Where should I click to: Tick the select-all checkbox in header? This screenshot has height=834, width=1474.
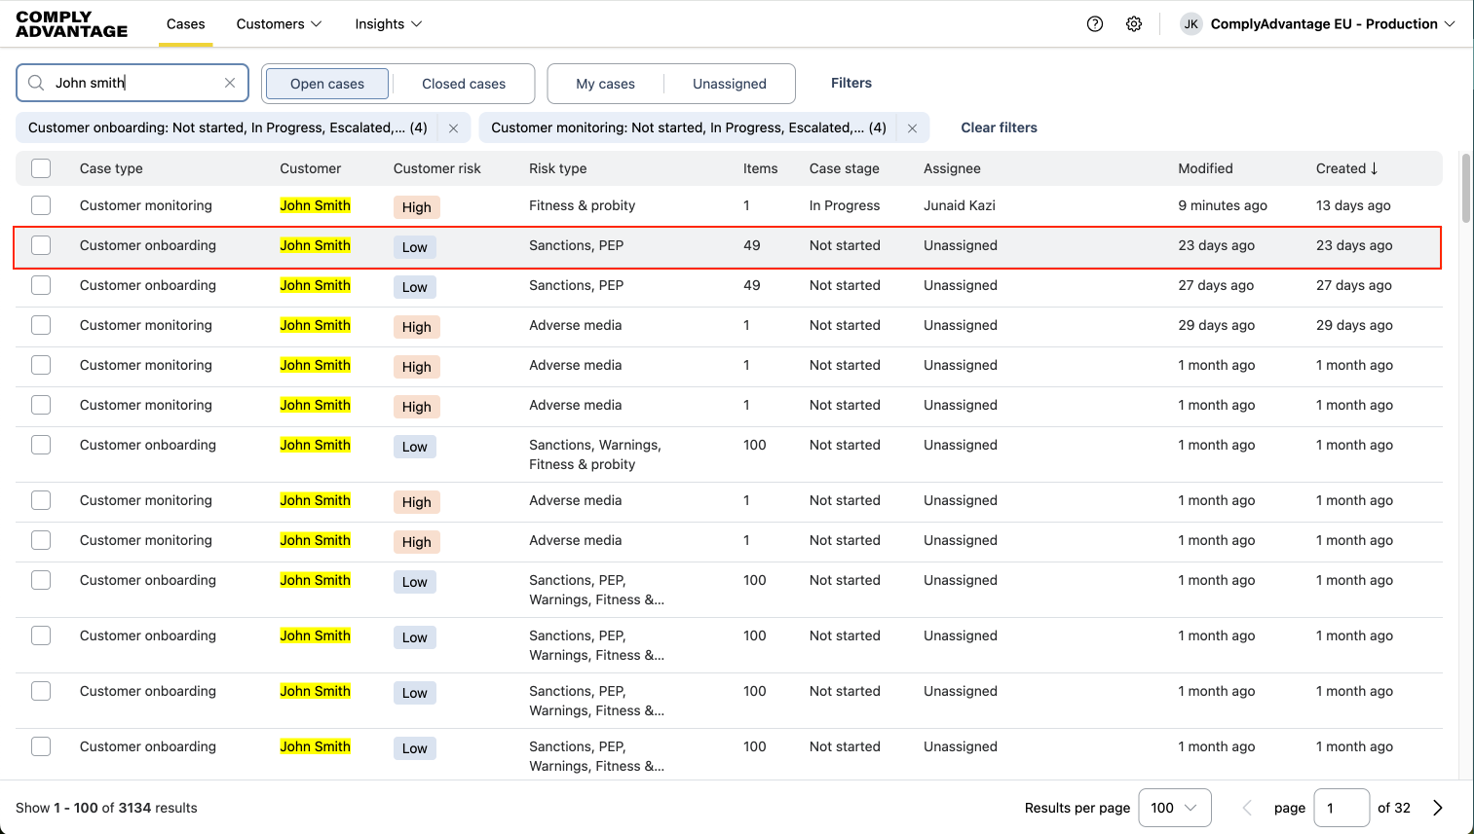tap(41, 168)
